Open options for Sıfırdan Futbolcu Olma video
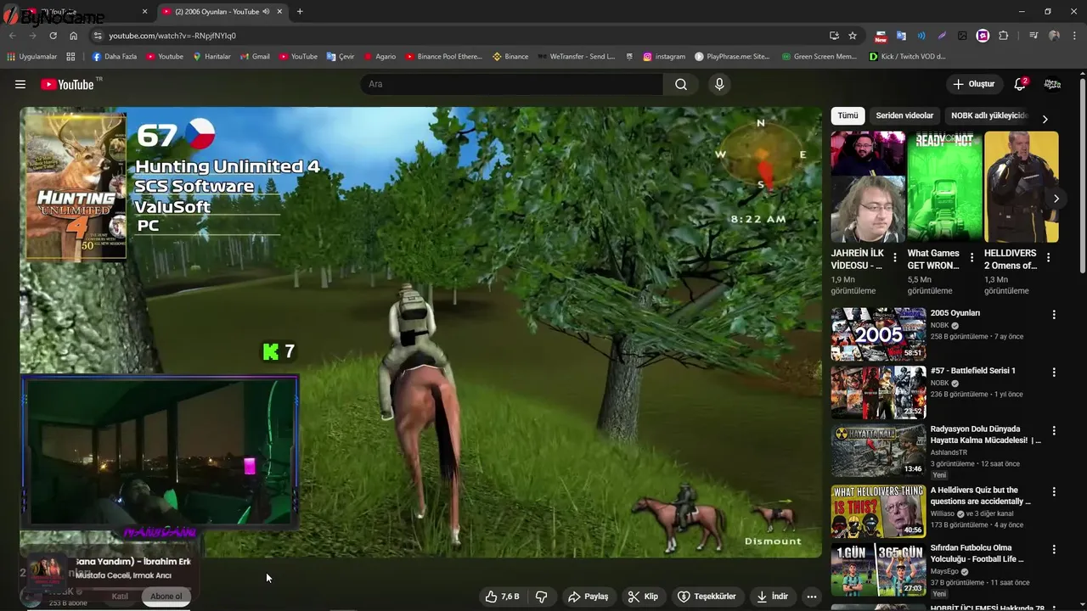The height and width of the screenshot is (611, 1087). [x=1054, y=549]
